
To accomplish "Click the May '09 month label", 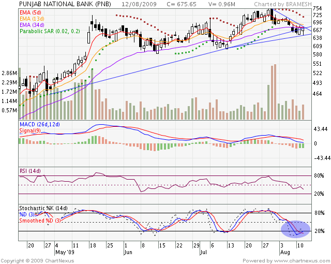I will tap(65, 252).
